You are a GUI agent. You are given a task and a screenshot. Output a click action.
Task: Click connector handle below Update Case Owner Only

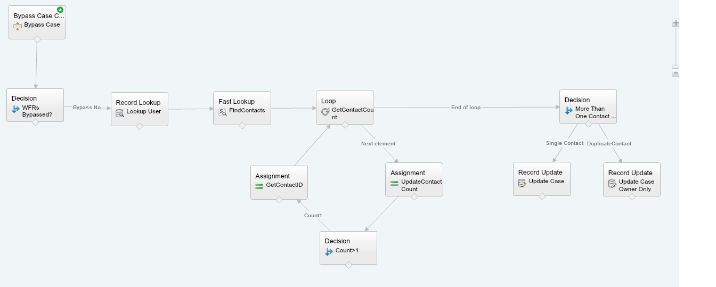[x=632, y=196]
